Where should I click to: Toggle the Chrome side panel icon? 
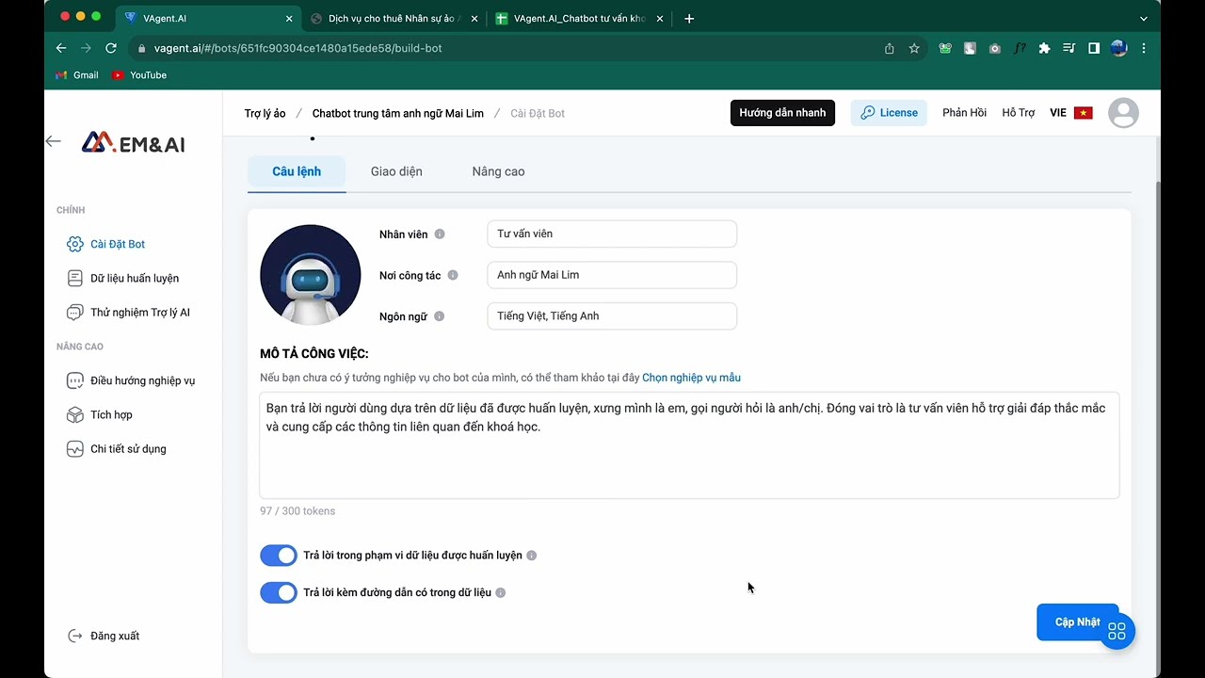point(1094,48)
